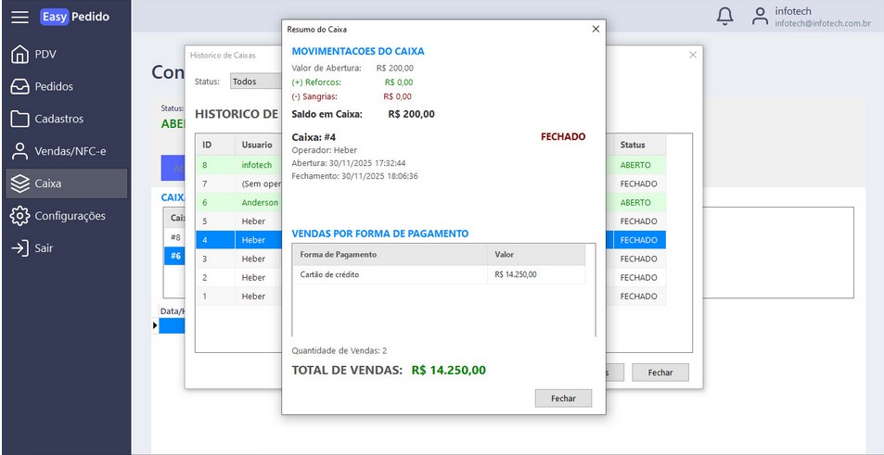Click the Reforcos R$ 0,00 value

pyautogui.click(x=399, y=82)
